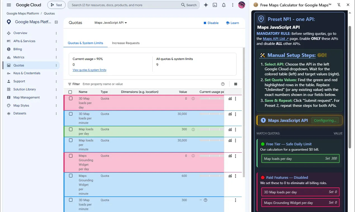The height and width of the screenshot is (212, 355).
Task: Open the filter help question-mark icon
Action: [x=223, y=84]
